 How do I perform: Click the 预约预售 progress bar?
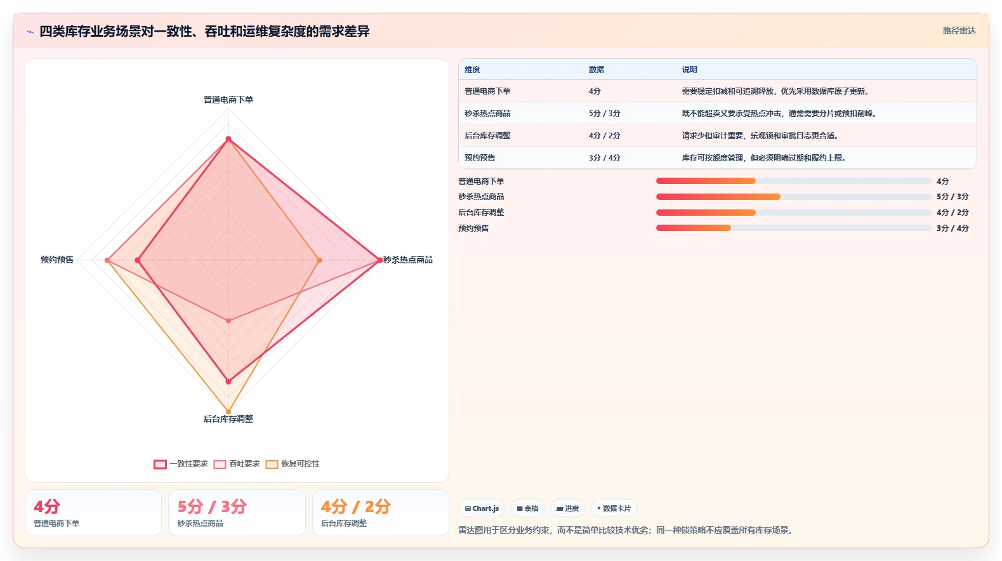point(793,228)
